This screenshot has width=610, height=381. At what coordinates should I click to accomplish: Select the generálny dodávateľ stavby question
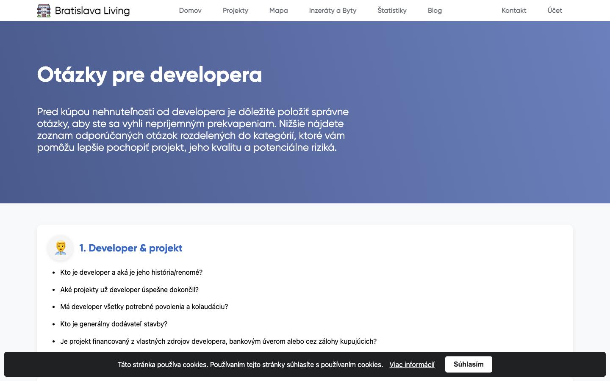(x=114, y=324)
